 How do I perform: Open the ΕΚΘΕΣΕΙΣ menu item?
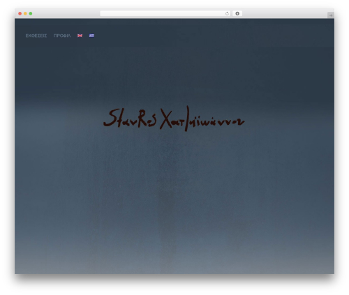pos(36,36)
